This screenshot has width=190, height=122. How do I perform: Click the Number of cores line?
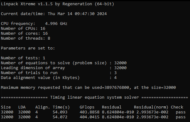pyautogui.click(x=24, y=33)
